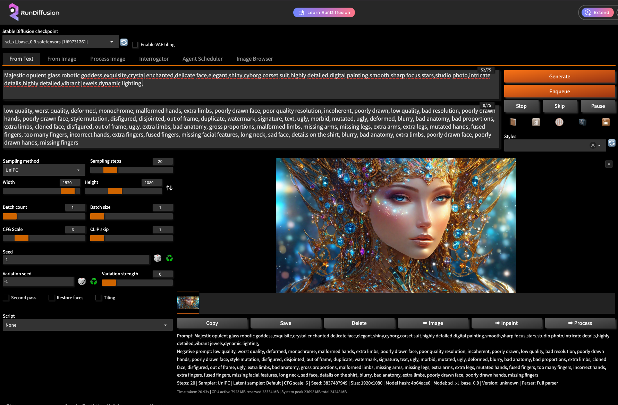Viewport: 618px width, 405px height.
Task: Adjust the CLIP skip slider
Action: tap(131, 238)
